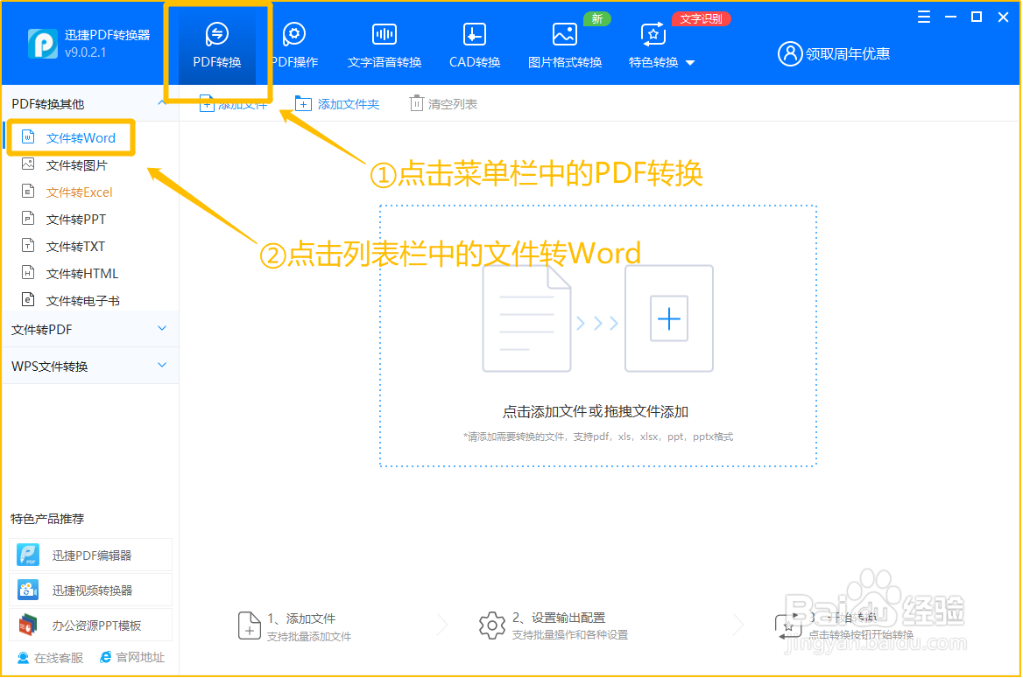Open 迅捷PDF编辑器 product recommendation
Image resolution: width=1023 pixels, height=678 pixels.
click(x=91, y=555)
